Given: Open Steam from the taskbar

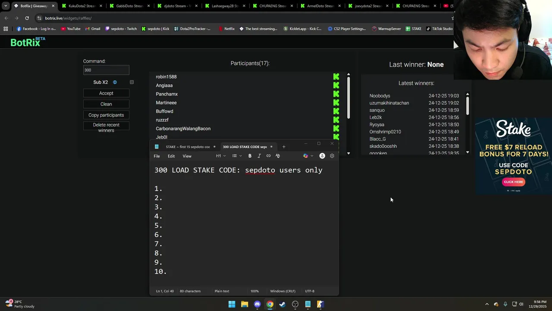Looking at the screenshot, I should (282, 304).
